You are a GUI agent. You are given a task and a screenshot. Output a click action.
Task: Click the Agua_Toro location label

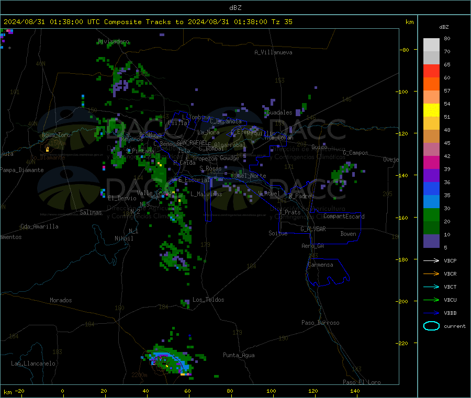[x=56, y=135]
